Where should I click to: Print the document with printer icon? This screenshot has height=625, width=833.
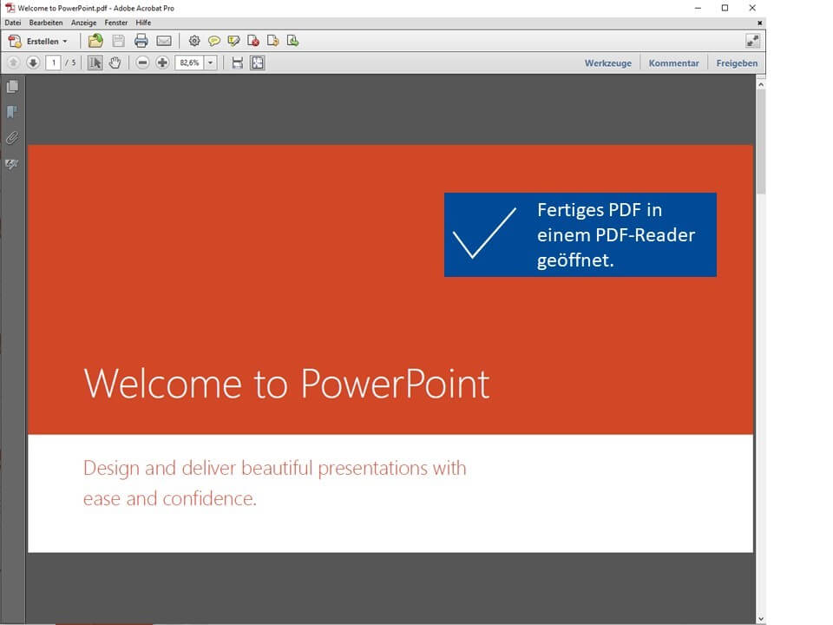(141, 41)
